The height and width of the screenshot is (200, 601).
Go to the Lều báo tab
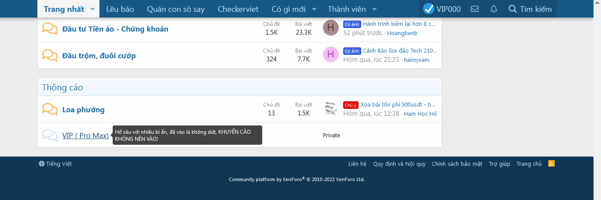click(x=120, y=9)
